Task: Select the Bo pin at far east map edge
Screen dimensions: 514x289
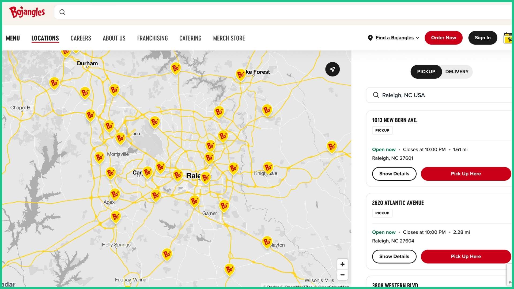Action: tap(332, 147)
